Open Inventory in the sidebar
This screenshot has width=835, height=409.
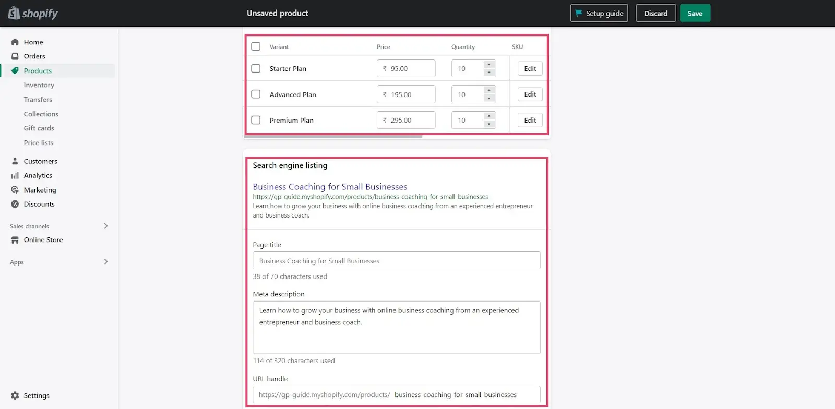click(39, 85)
